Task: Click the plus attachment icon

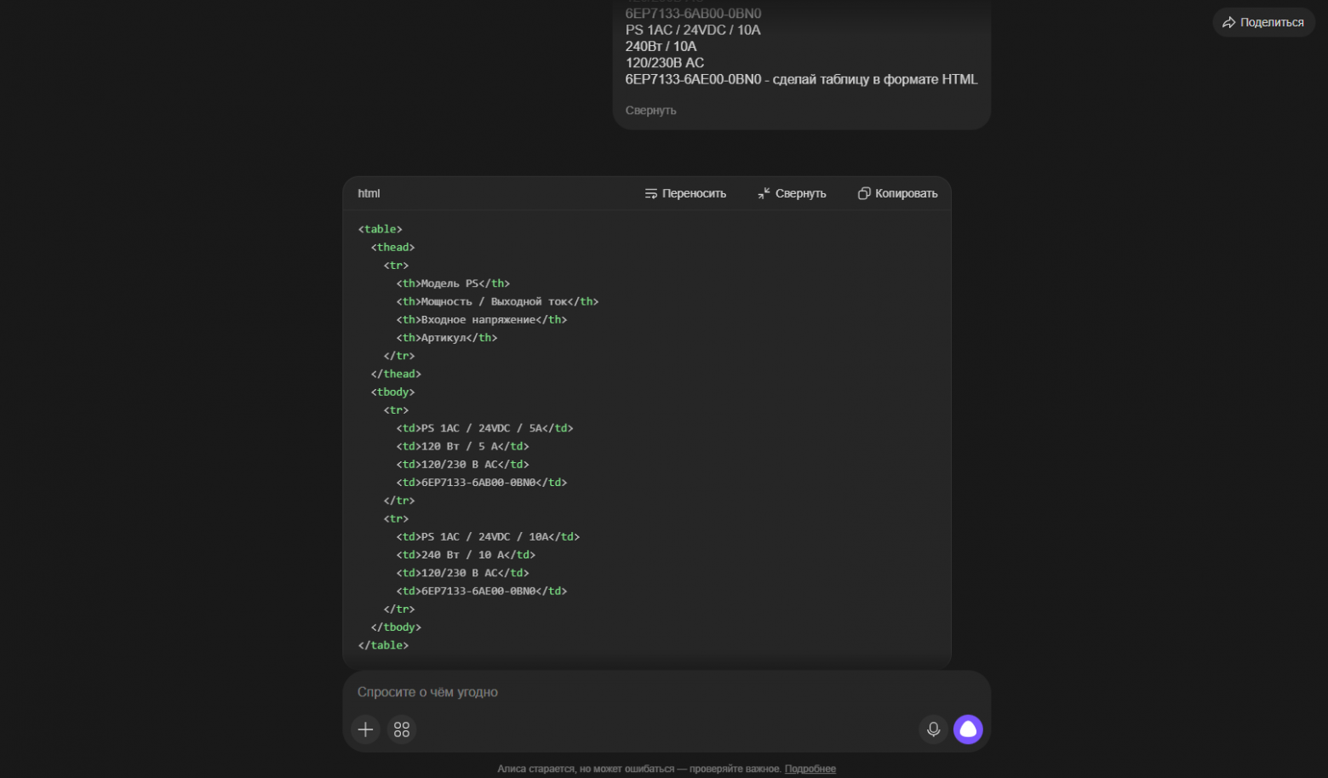Action: tap(365, 729)
